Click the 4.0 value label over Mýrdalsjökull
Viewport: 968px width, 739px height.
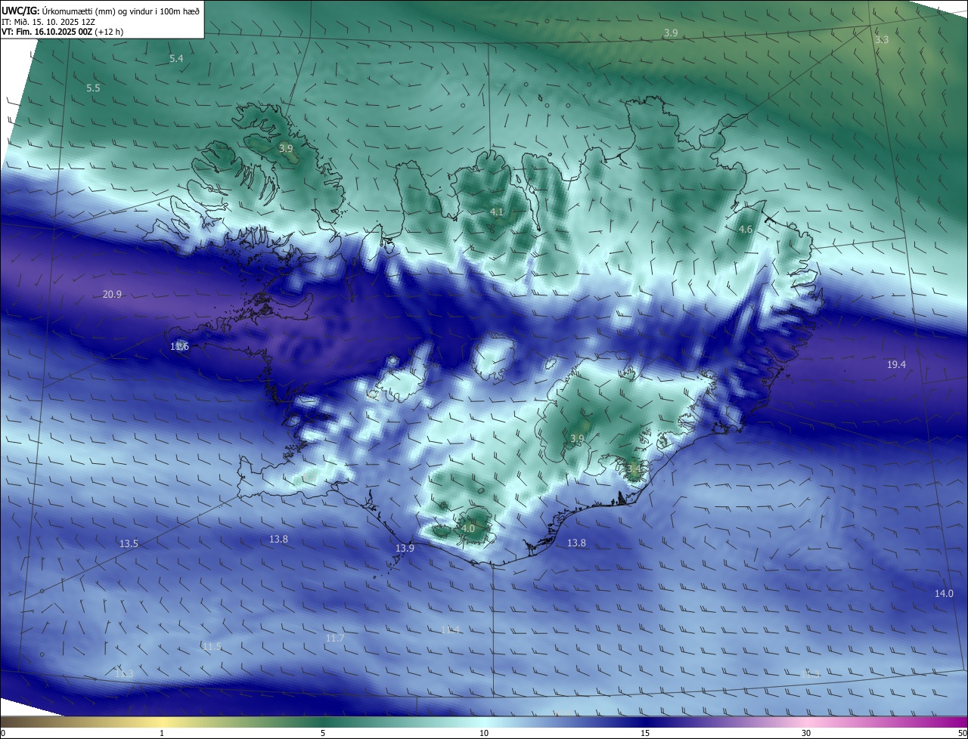(x=467, y=529)
